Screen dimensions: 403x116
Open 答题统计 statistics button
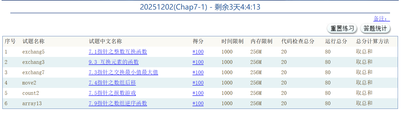(x=375, y=29)
